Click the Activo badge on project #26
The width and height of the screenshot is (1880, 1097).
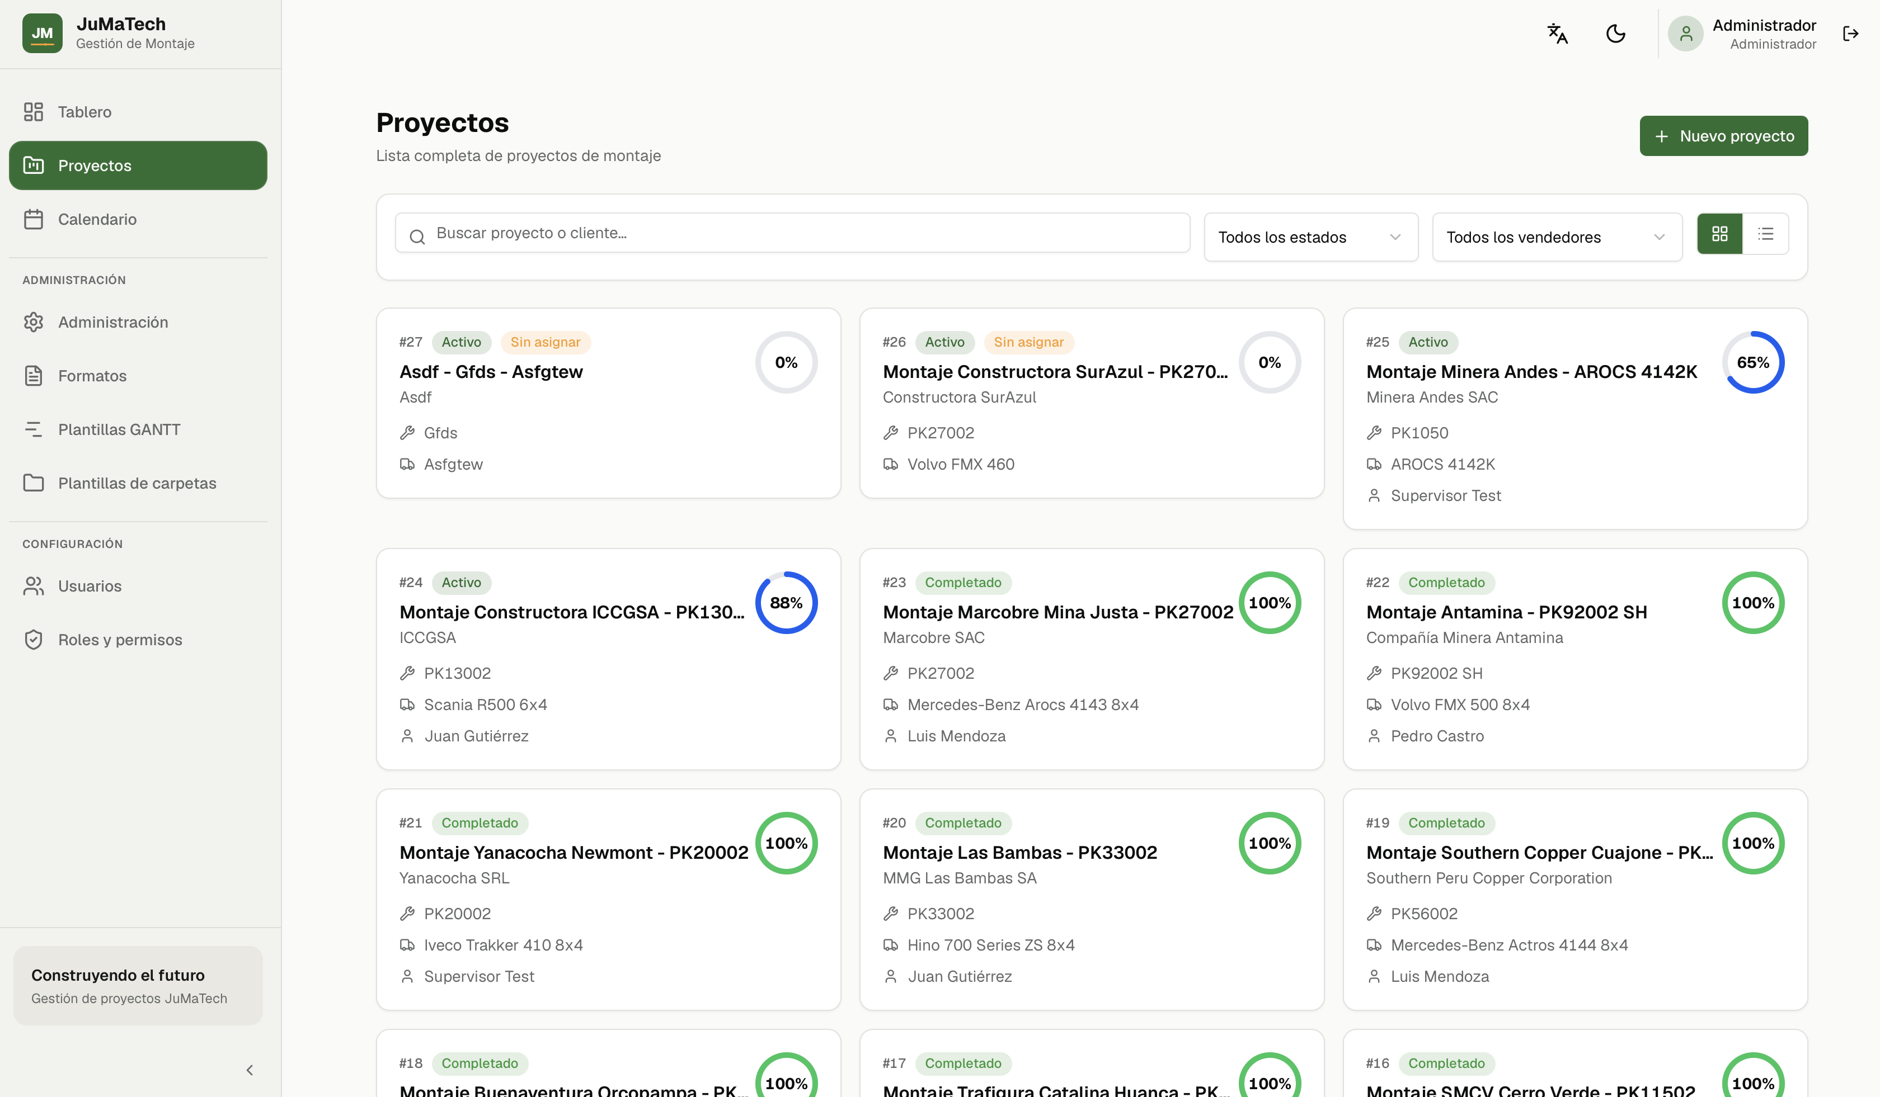[x=944, y=342]
